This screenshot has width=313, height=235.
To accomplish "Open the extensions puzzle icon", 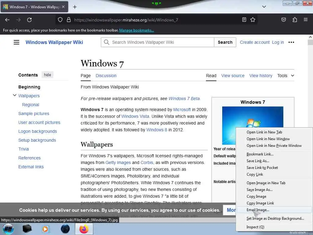I will pyautogui.click(x=295, y=20).
